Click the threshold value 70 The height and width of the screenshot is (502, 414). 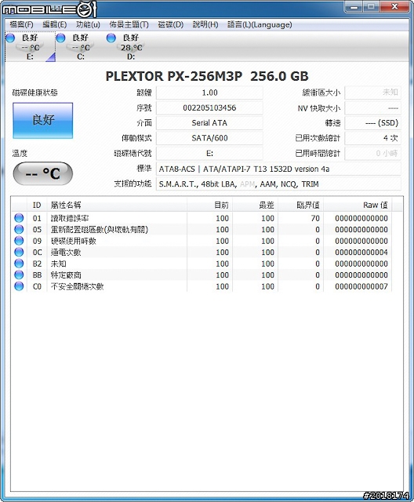(x=315, y=218)
